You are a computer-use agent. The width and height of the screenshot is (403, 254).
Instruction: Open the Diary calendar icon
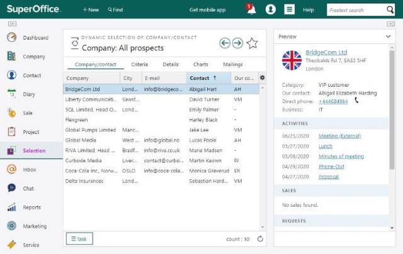click(11, 94)
